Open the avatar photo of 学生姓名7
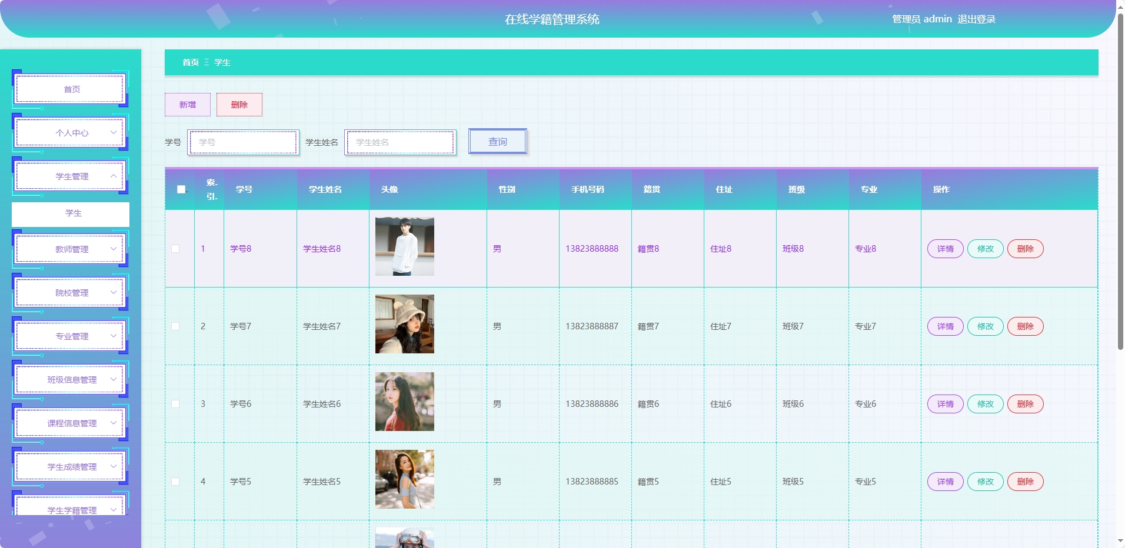This screenshot has width=1125, height=548. (x=405, y=324)
